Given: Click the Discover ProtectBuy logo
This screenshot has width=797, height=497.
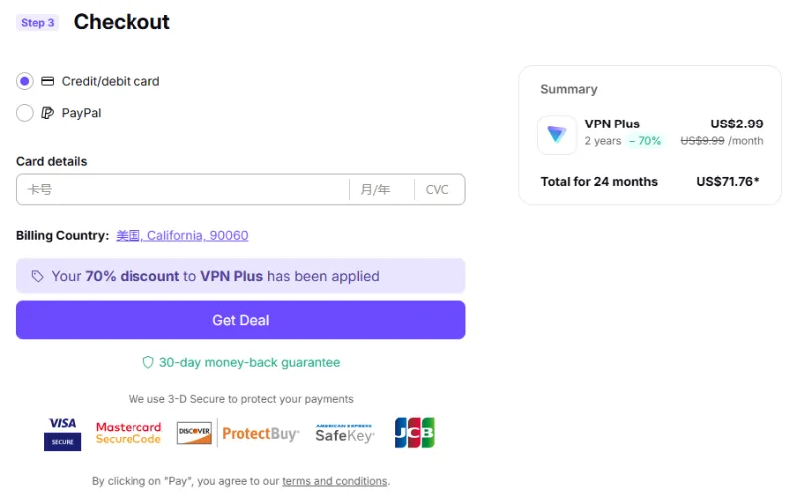Looking at the screenshot, I should pos(237,433).
